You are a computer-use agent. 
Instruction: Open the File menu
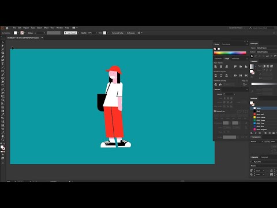point(14,28)
